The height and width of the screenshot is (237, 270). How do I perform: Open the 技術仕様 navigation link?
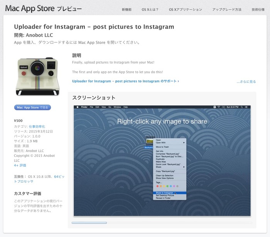tap(258, 10)
